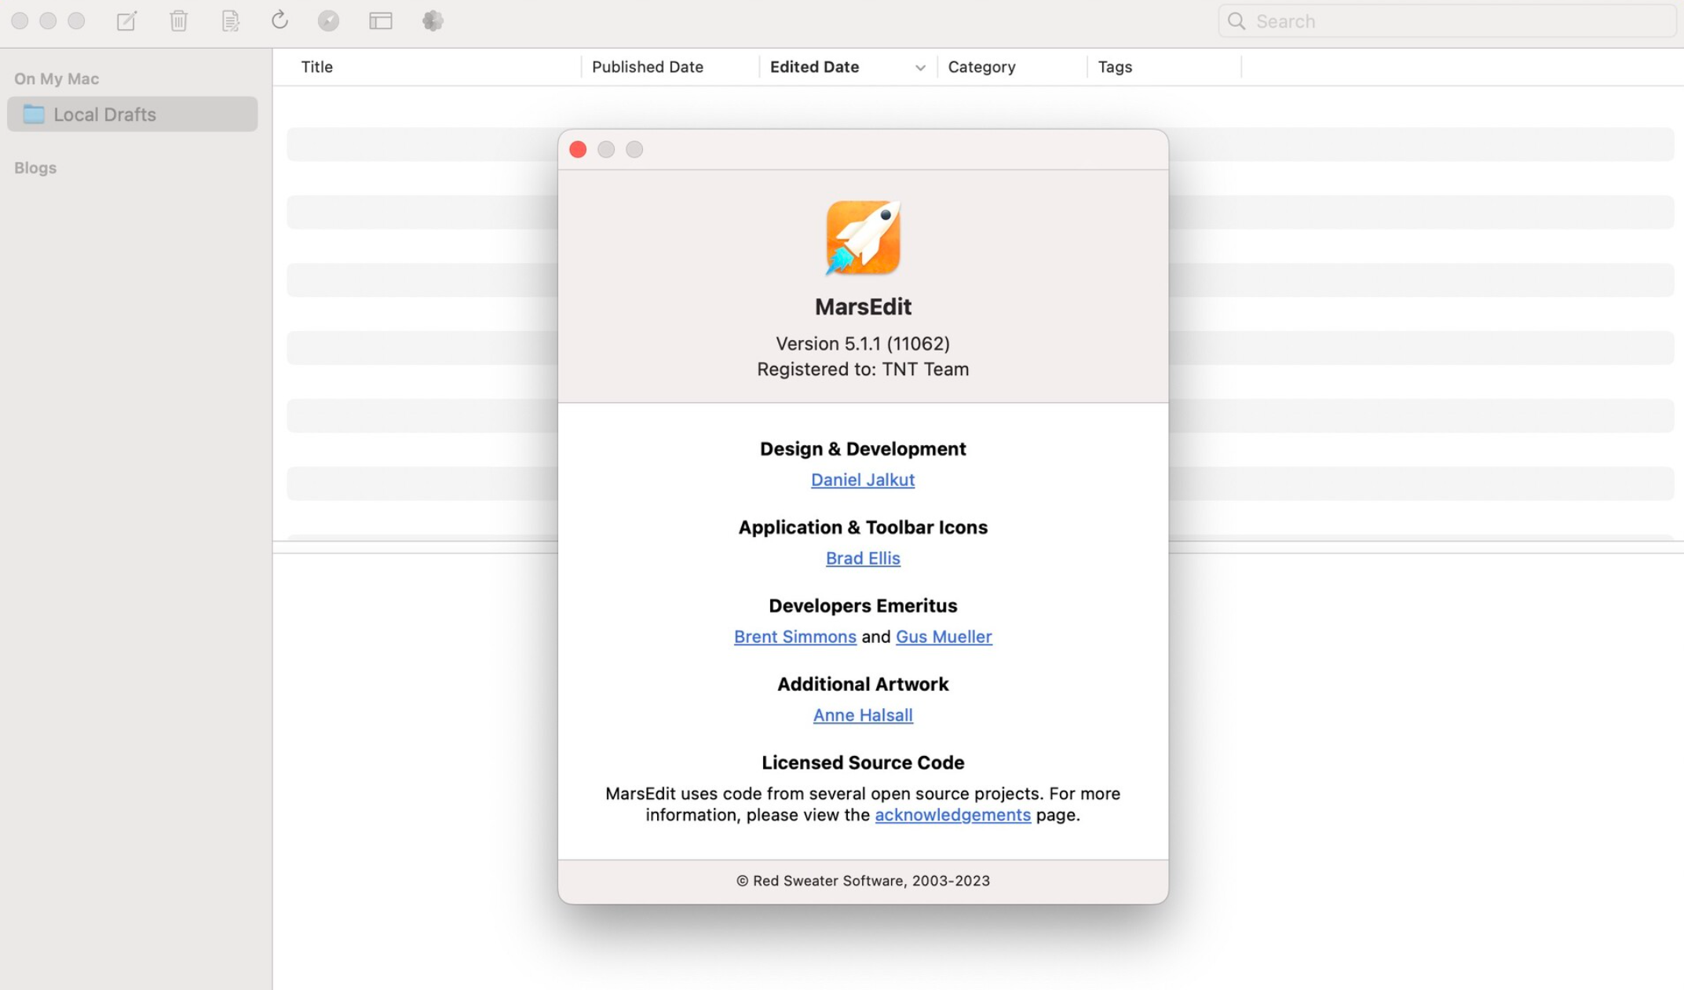Open the Media Manager flower icon

[x=433, y=20]
